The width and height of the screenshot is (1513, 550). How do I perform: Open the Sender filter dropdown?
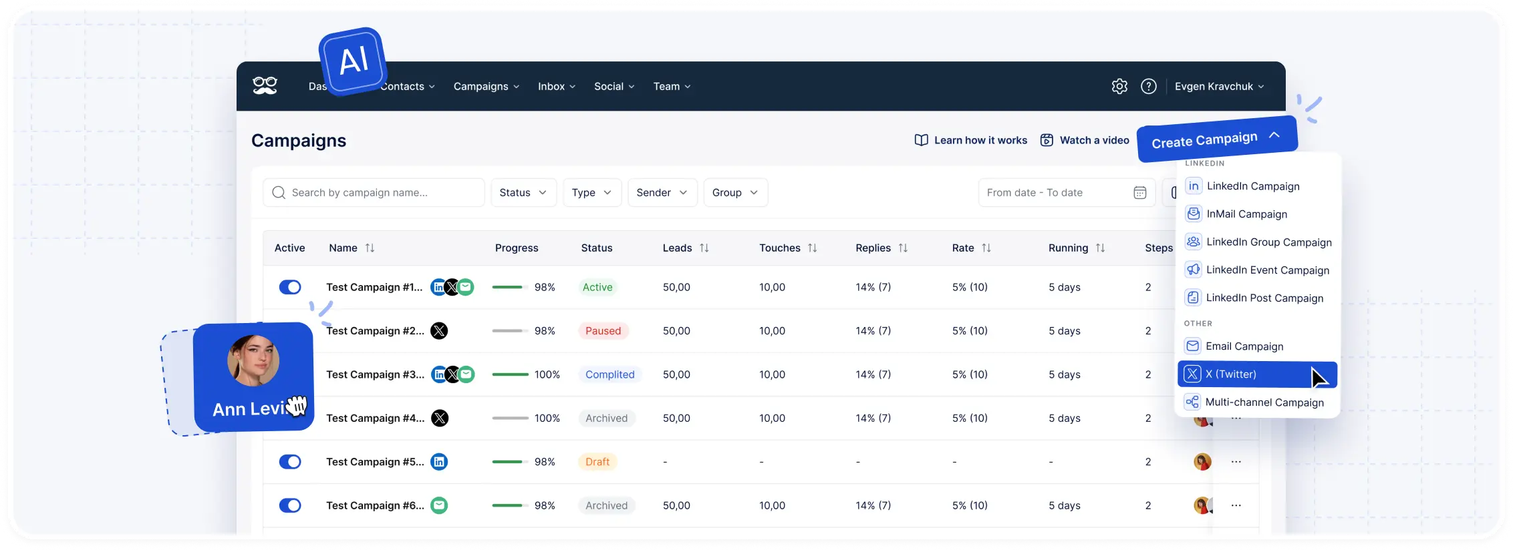click(x=662, y=192)
